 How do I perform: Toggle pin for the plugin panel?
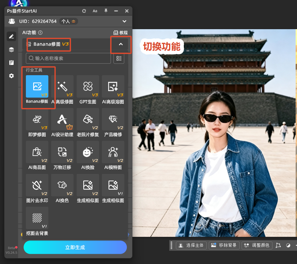tap(106, 11)
